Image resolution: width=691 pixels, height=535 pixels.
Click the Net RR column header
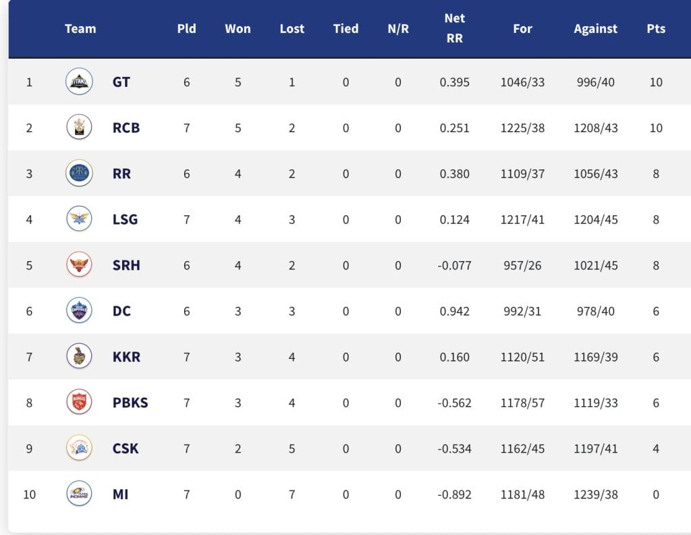[455, 29]
